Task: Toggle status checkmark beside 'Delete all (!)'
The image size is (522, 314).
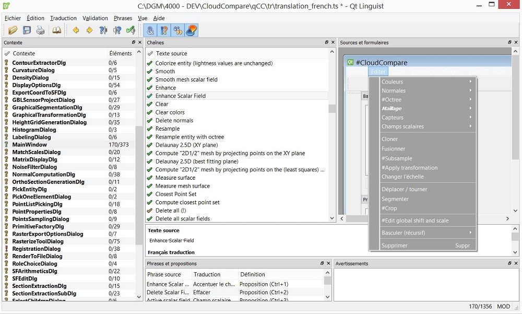Action: [x=150, y=211]
